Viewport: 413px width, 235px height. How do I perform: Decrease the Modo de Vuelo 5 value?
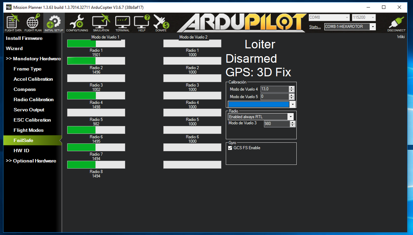click(x=291, y=98)
